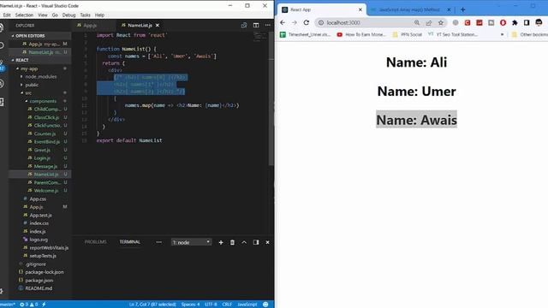
Task: Open Timesheet_Umer bookmark
Action: pos(305,34)
